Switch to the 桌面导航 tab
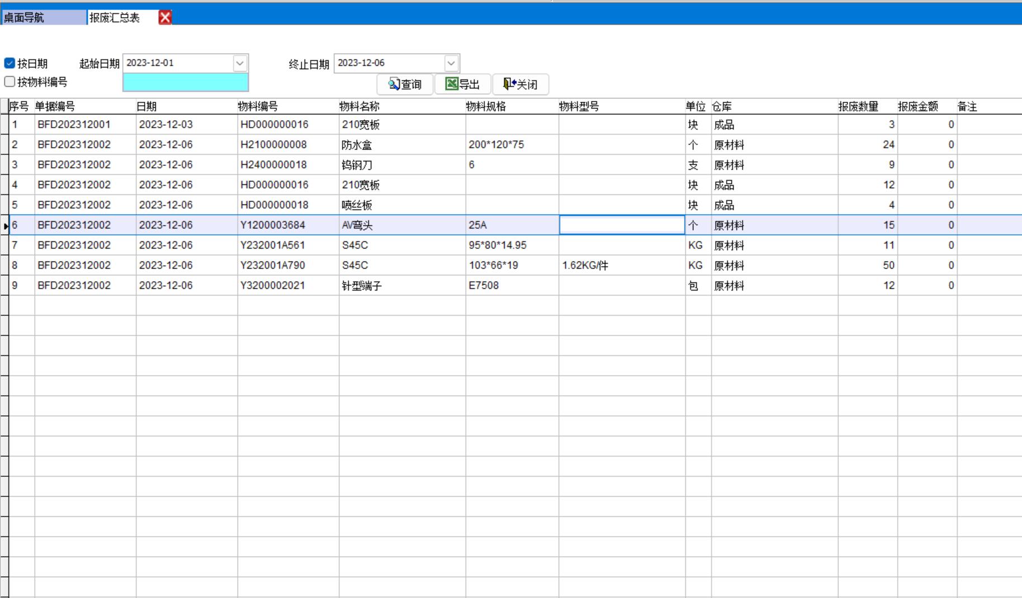Image resolution: width=1022 pixels, height=598 pixels. pyautogui.click(x=44, y=17)
